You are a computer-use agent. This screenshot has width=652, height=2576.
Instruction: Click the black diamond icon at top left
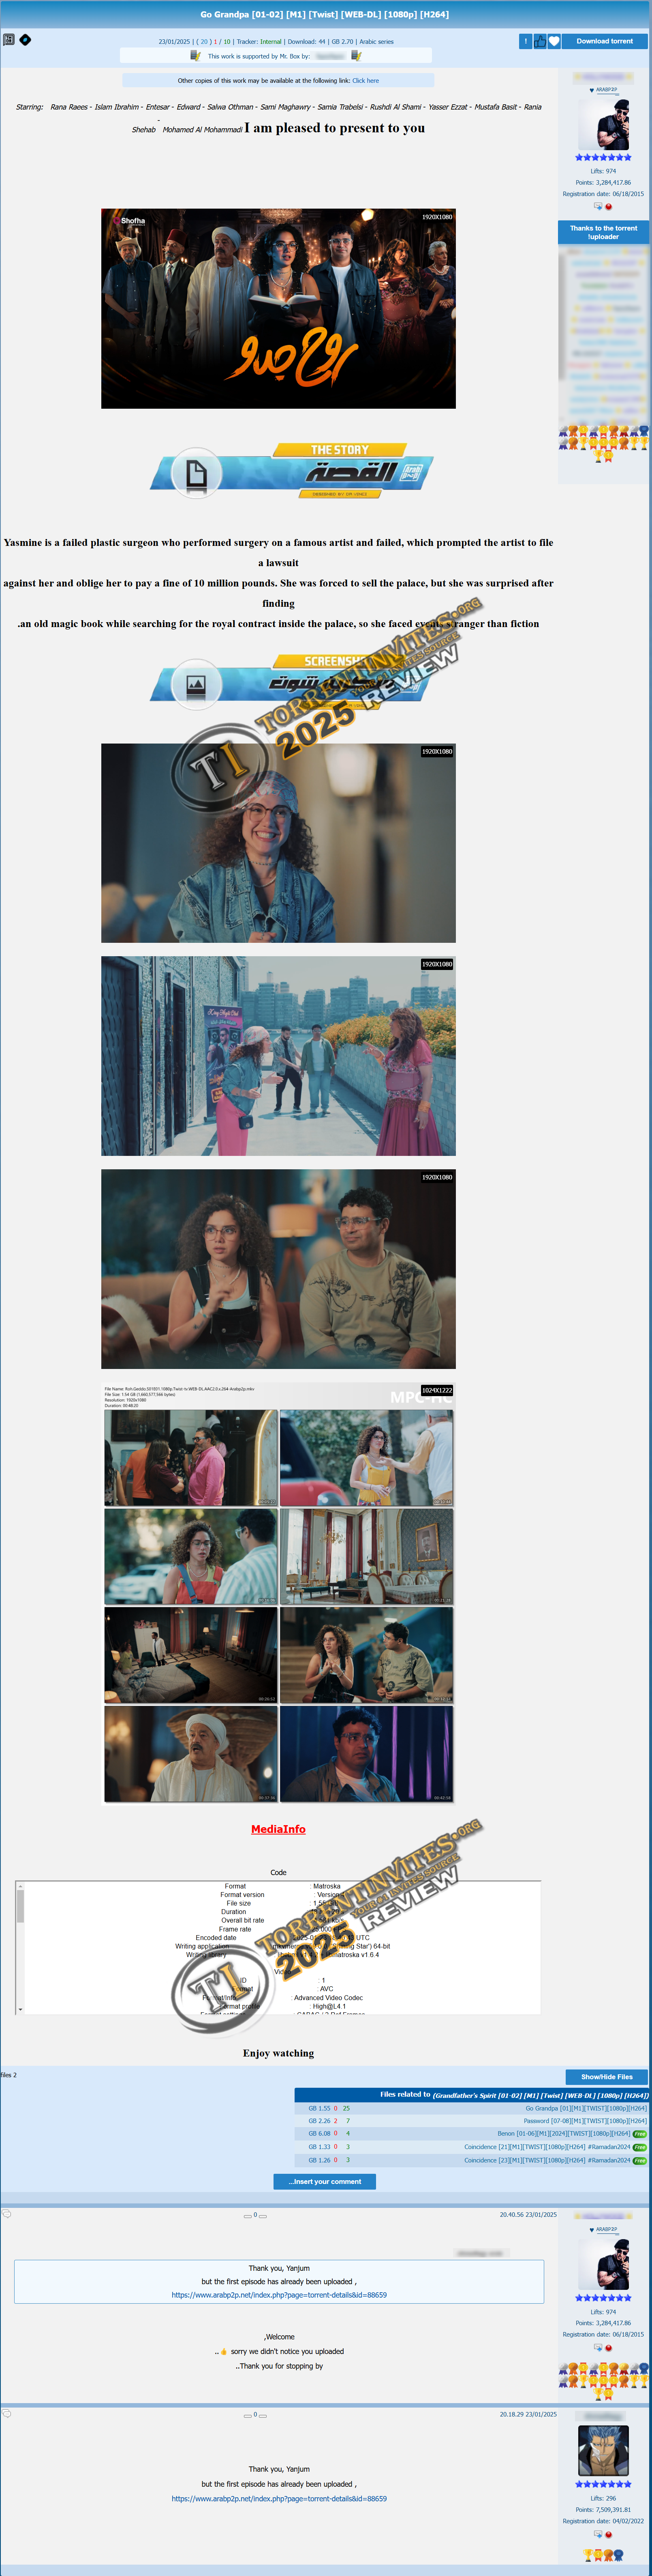(x=25, y=40)
